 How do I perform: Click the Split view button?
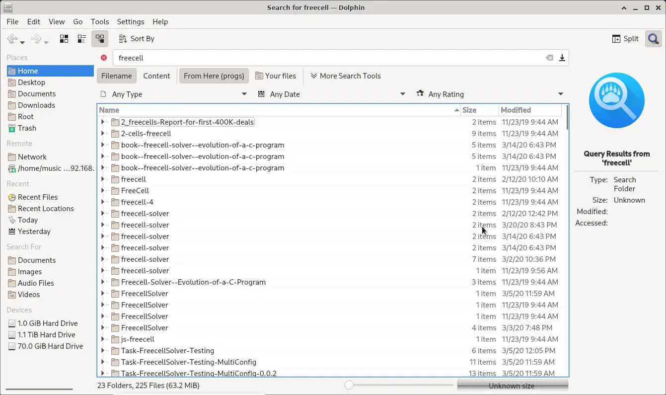(625, 39)
